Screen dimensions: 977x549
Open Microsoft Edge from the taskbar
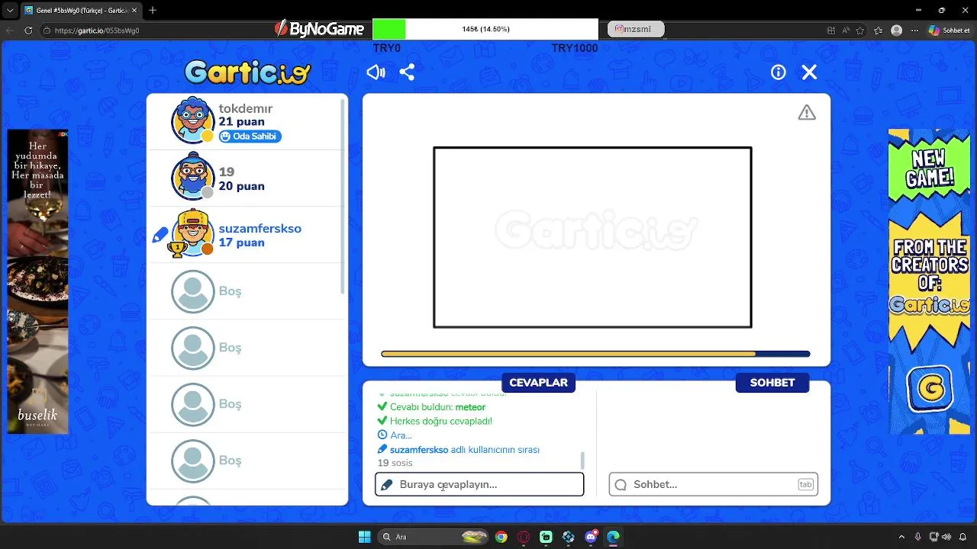point(613,537)
